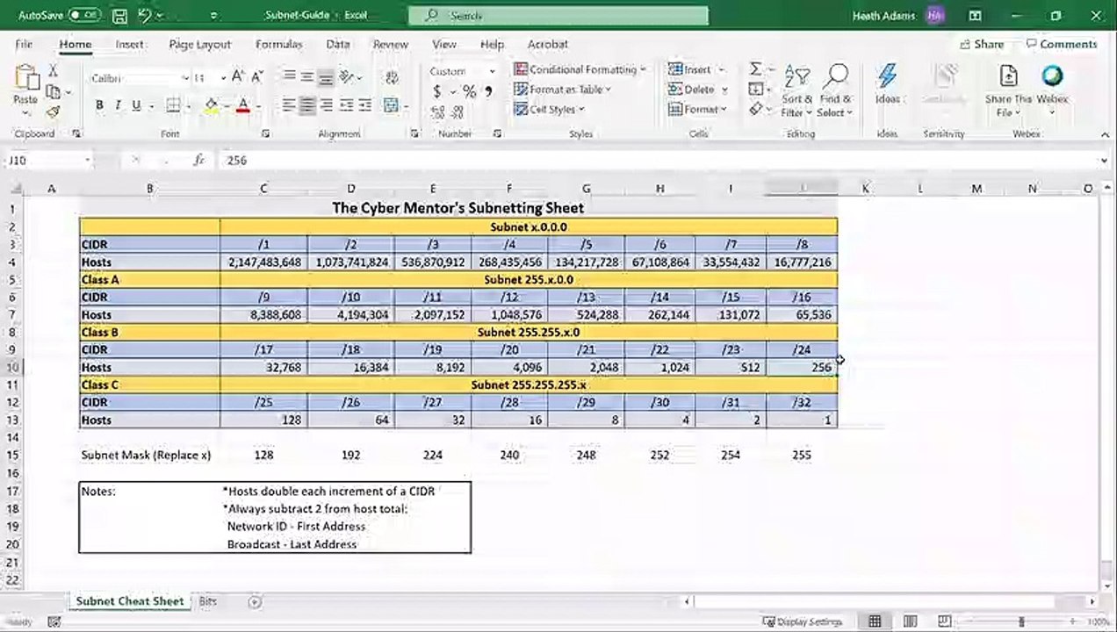The height and width of the screenshot is (632, 1117).
Task: Click the Name Box showing J10
Action: coord(48,160)
